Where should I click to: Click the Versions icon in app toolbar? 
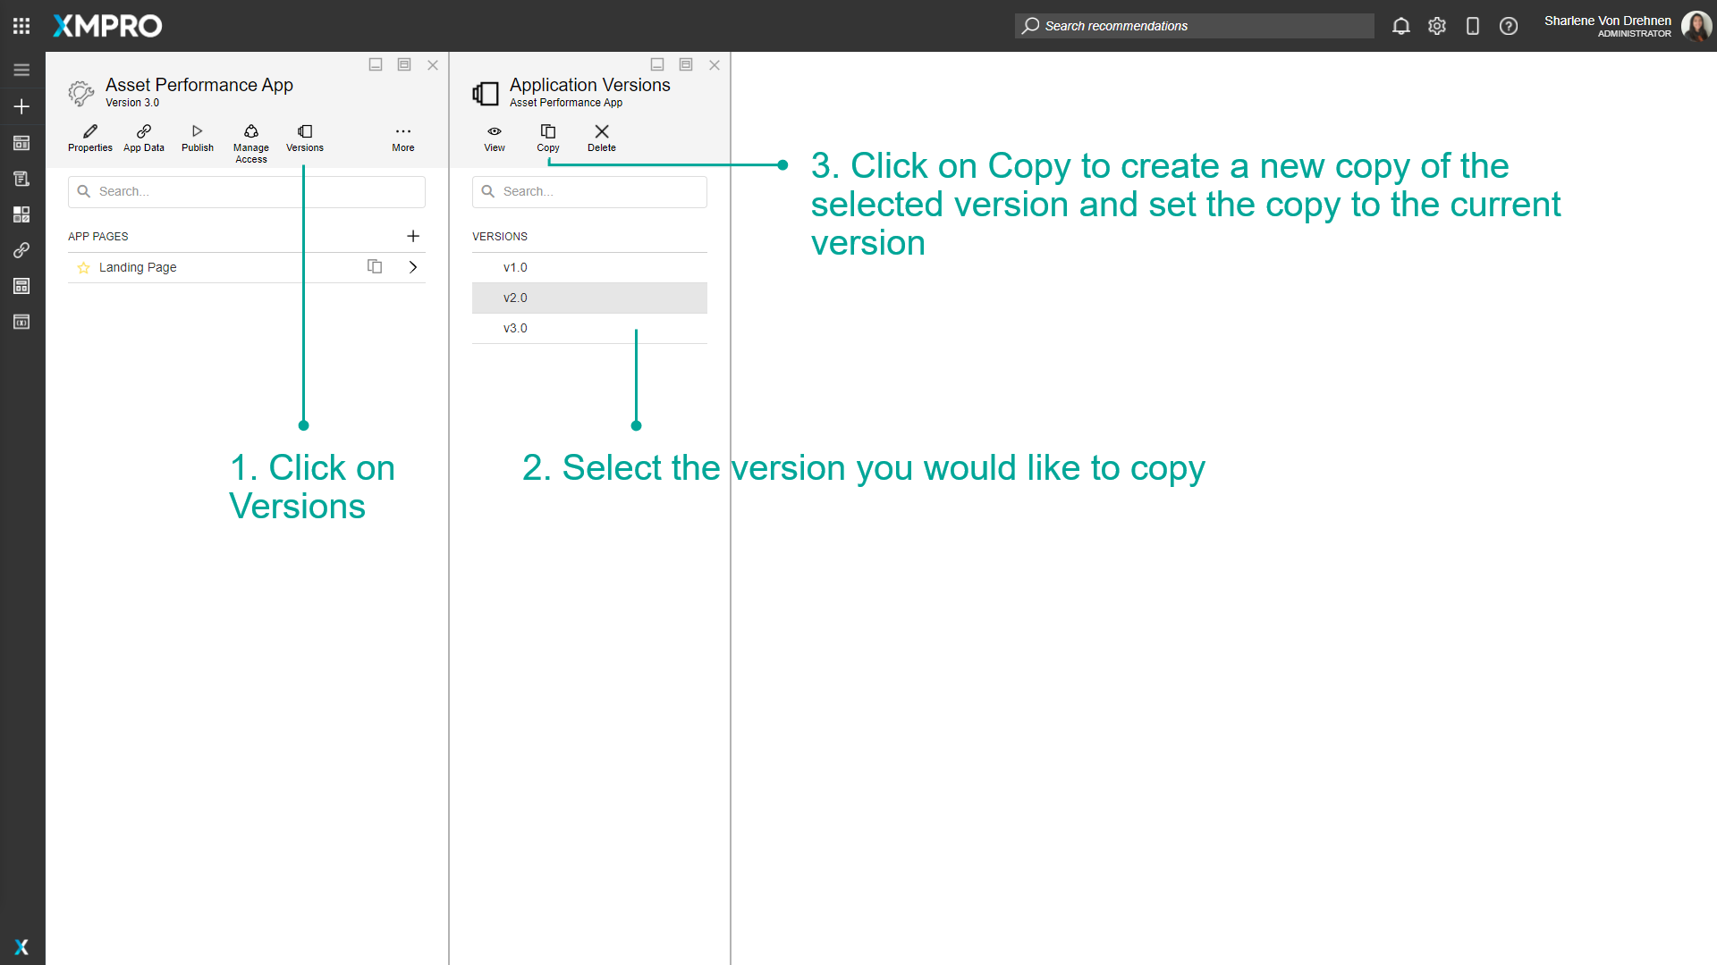click(304, 138)
